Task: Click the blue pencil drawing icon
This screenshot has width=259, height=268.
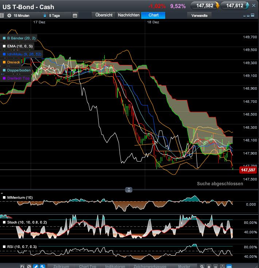Action: [35, 266]
